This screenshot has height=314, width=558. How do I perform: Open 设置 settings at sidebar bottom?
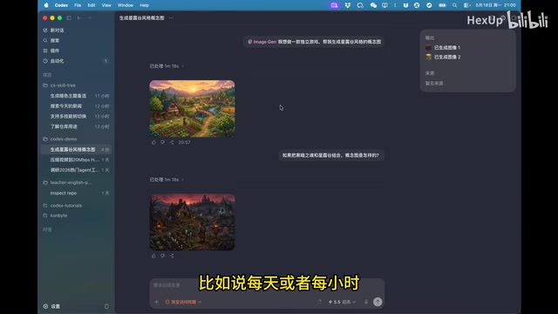(x=52, y=306)
